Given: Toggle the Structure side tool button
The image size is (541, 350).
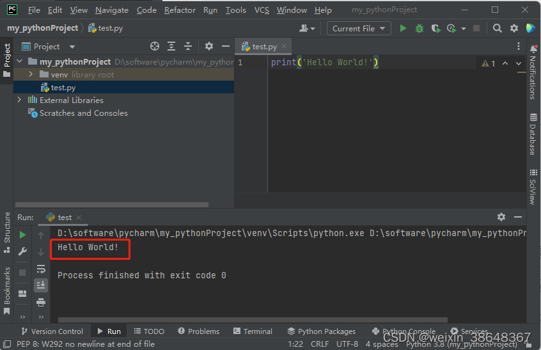Looking at the screenshot, I should pos(6,233).
